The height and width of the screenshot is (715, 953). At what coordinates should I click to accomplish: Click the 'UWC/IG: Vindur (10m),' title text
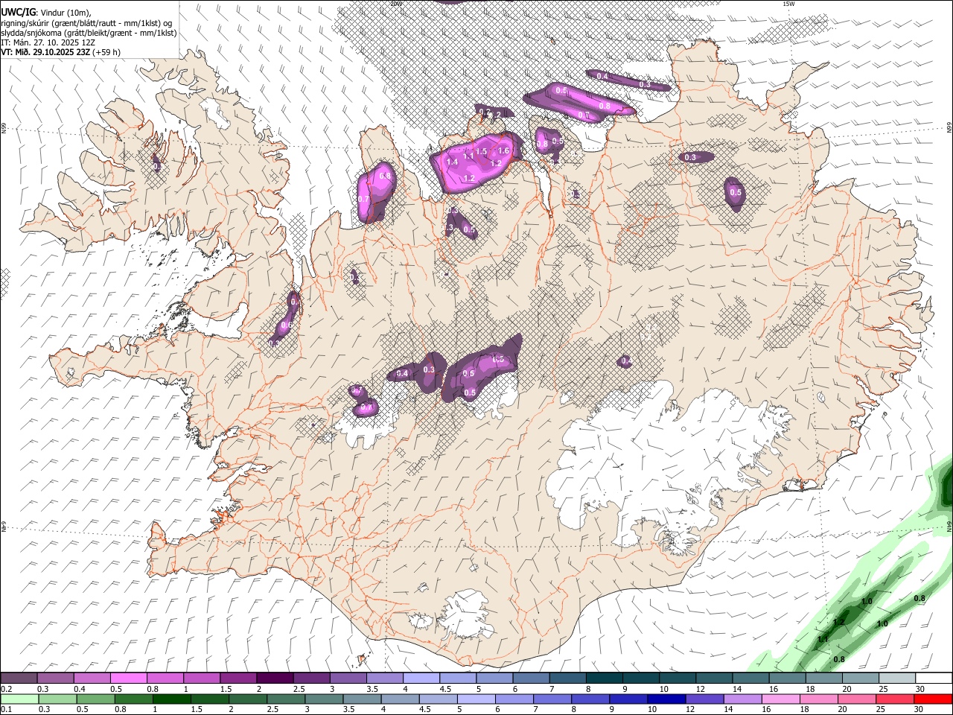click(45, 12)
